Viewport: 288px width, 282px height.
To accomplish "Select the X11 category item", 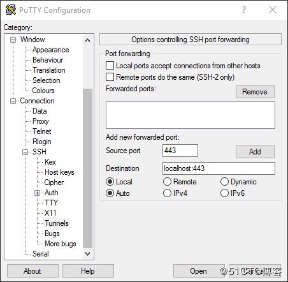I will point(50,213).
